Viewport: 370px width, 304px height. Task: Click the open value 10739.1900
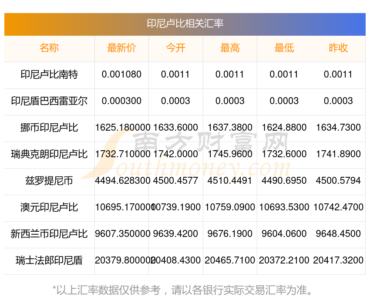click(176, 207)
